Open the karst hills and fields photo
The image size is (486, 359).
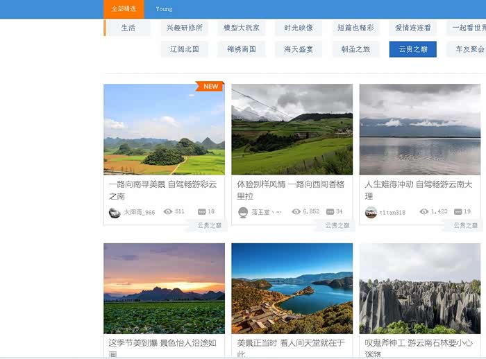[165, 130]
